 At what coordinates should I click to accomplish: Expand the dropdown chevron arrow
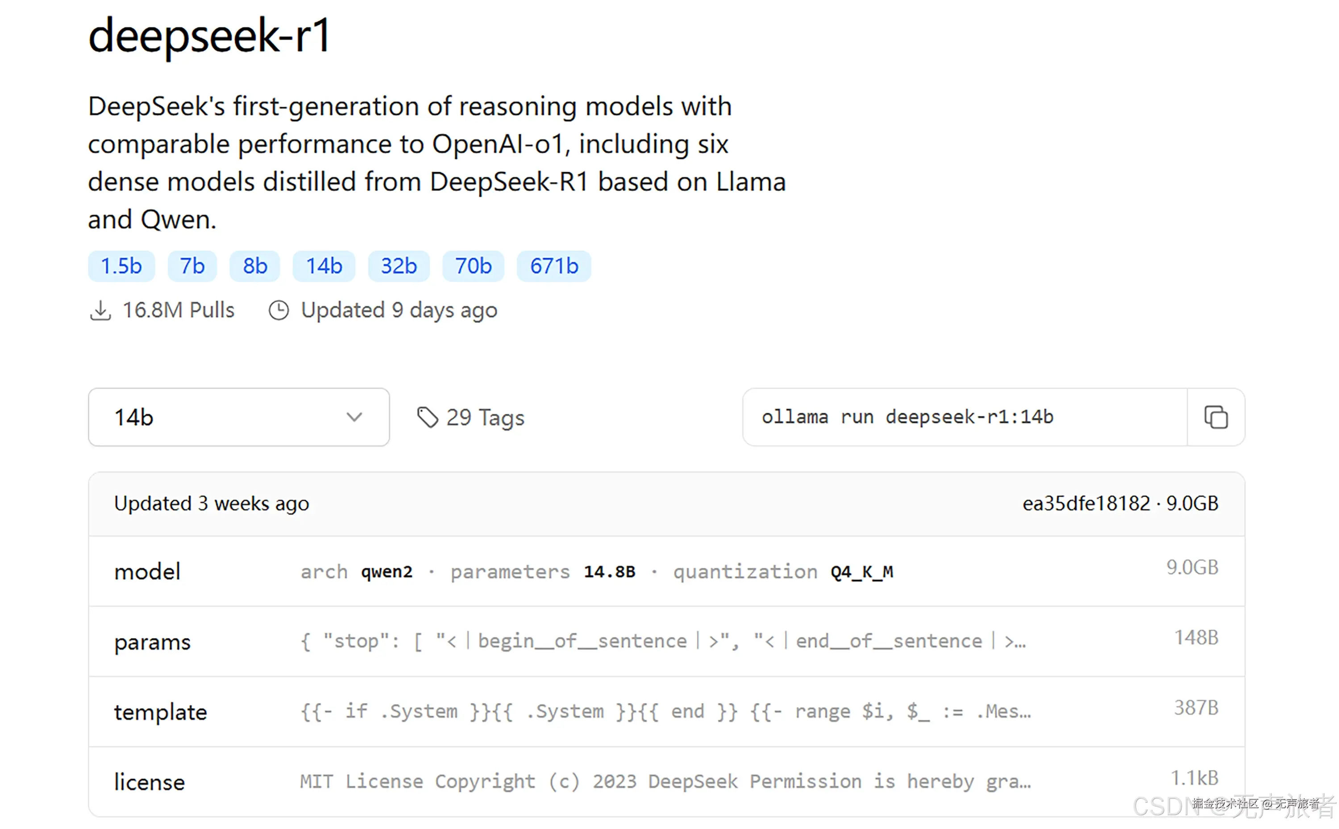354,417
